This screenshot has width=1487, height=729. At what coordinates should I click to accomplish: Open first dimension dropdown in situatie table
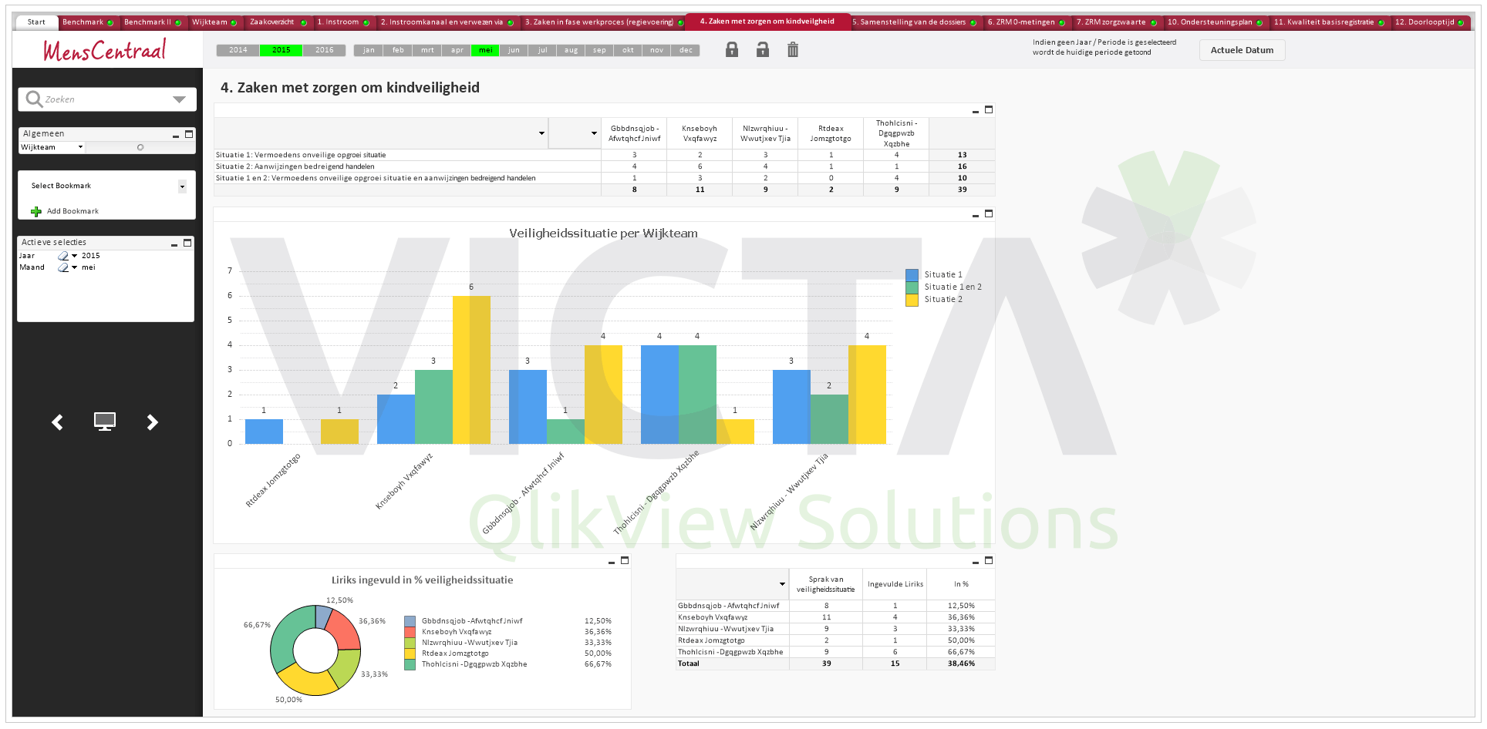tap(541, 133)
